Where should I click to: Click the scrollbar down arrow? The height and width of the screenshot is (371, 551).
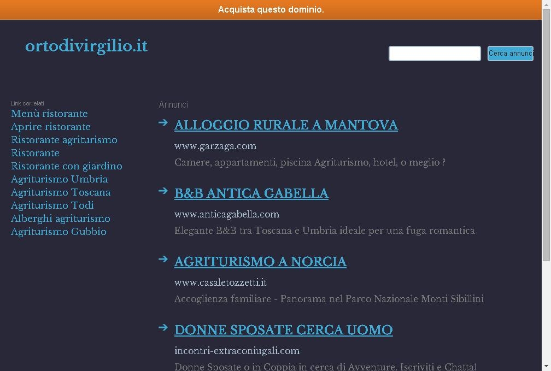tap(546, 368)
